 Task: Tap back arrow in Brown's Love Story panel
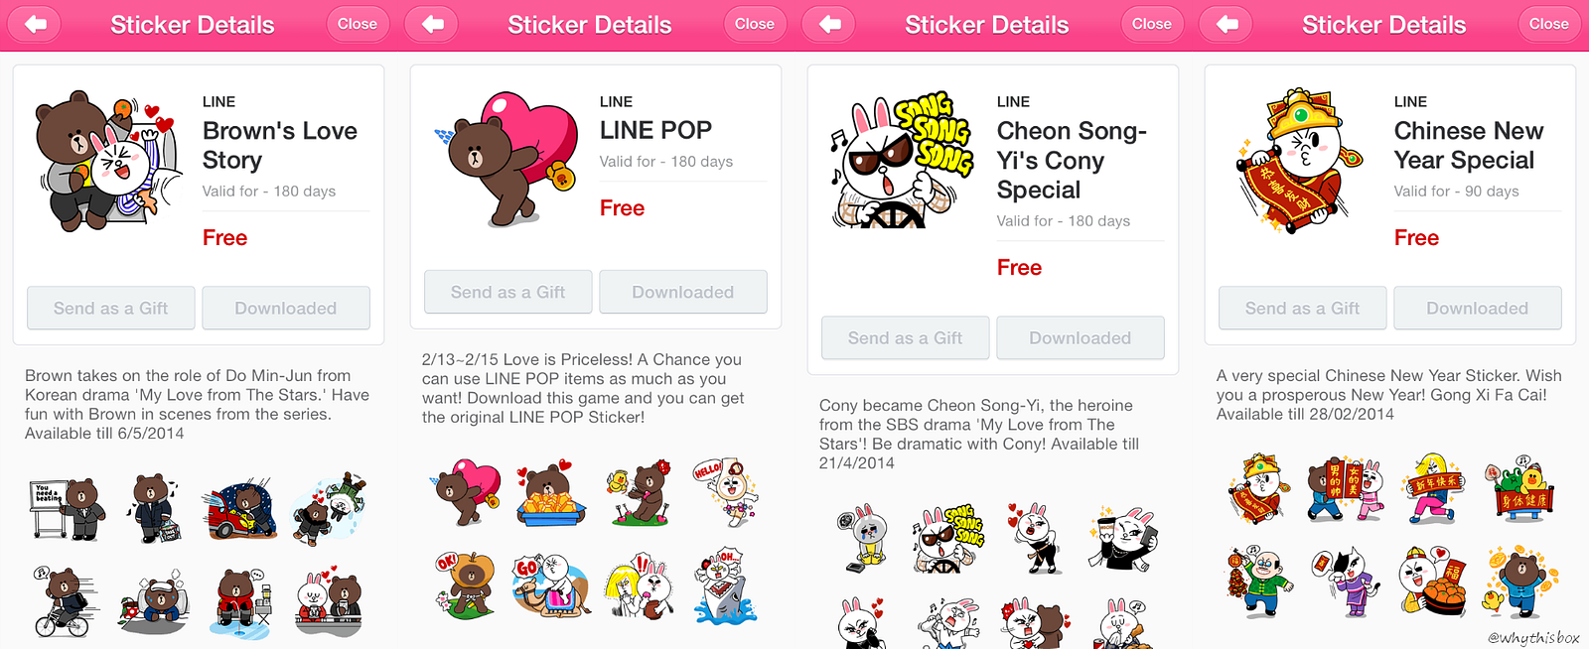pos(36,24)
